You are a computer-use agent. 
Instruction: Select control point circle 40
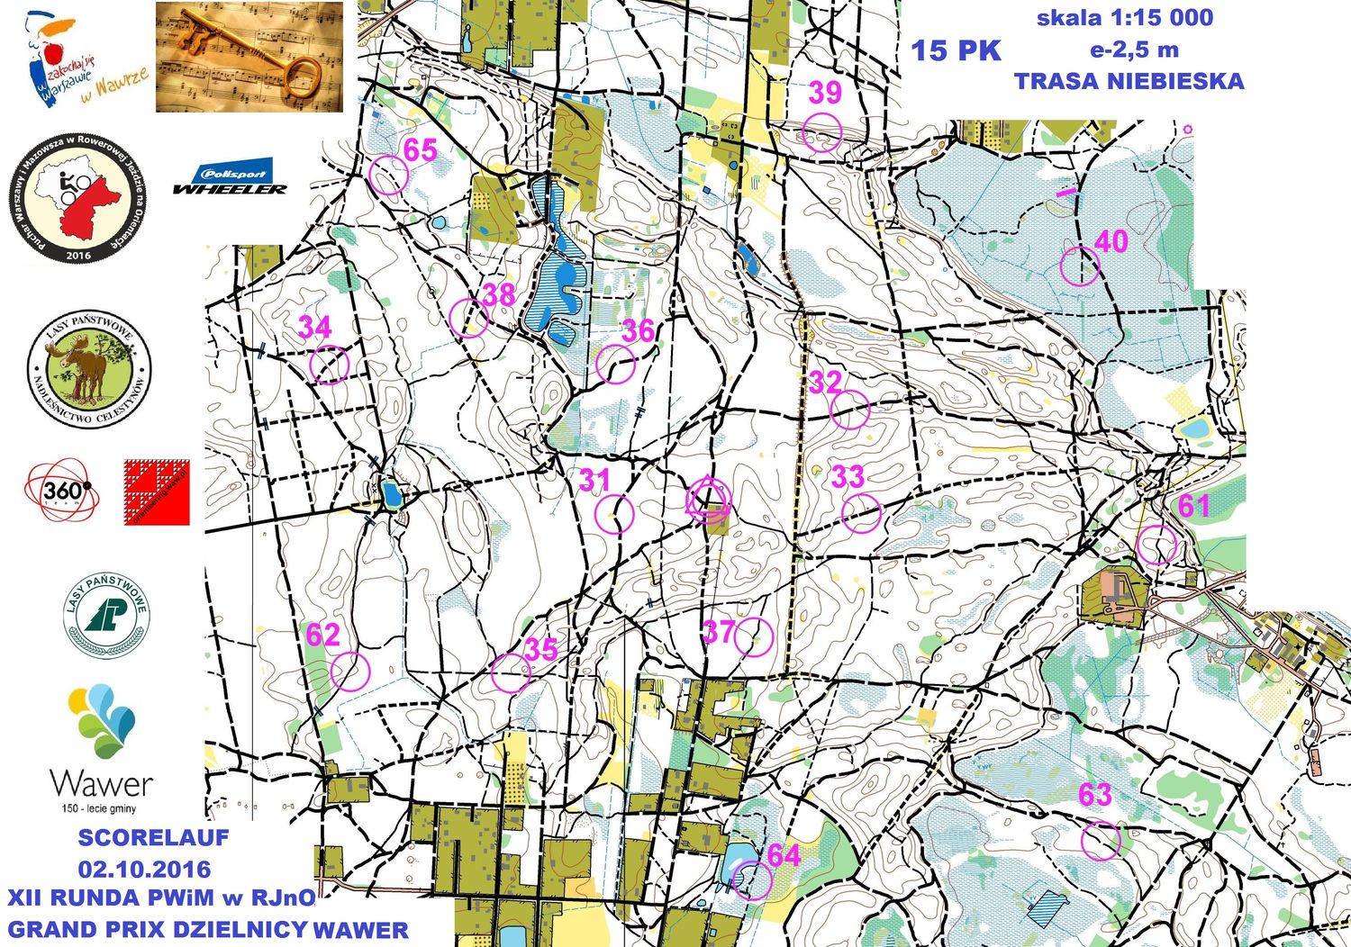coord(1079,266)
